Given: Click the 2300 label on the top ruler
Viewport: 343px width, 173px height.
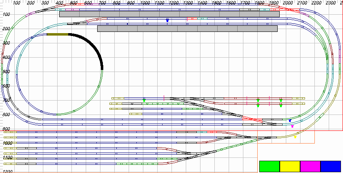Looking at the screenshot, I should click(x=331, y=3).
